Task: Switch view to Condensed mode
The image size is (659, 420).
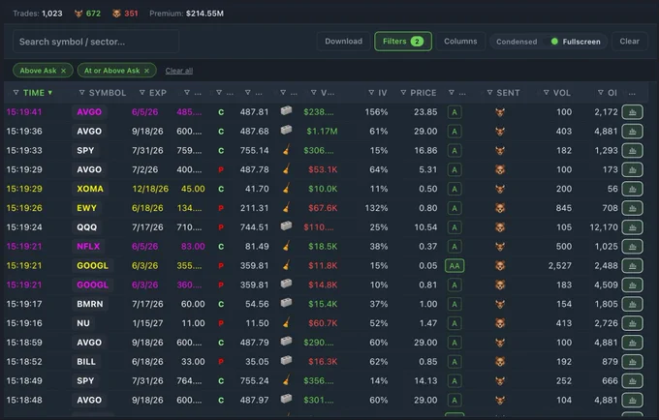Action: 517,42
